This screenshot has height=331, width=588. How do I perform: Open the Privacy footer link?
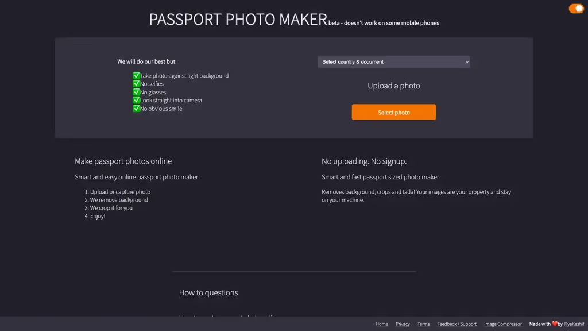(x=403, y=324)
